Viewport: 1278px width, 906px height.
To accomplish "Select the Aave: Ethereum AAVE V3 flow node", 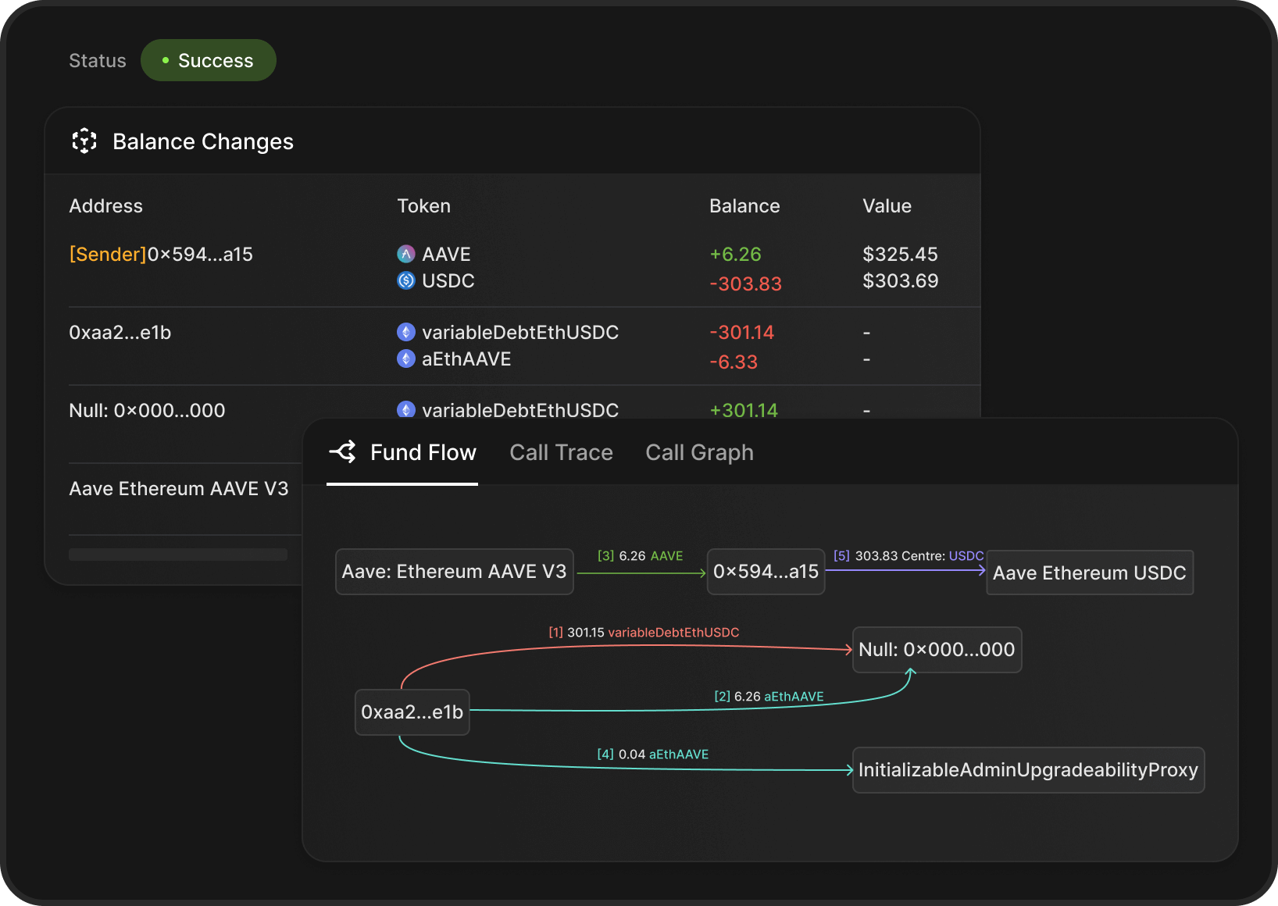I will [455, 572].
